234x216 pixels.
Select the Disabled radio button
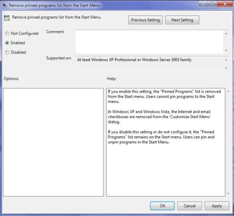tap(7, 52)
